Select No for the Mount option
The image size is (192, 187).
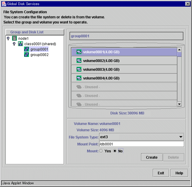click(115, 151)
